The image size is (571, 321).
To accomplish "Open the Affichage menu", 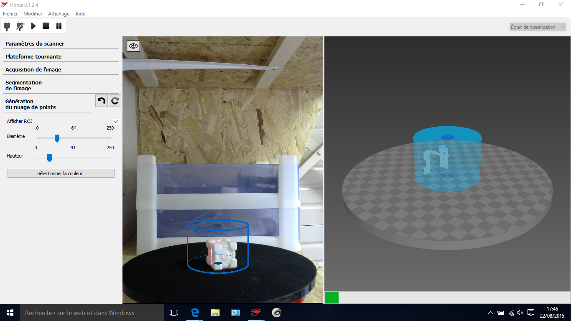I will [x=59, y=14].
